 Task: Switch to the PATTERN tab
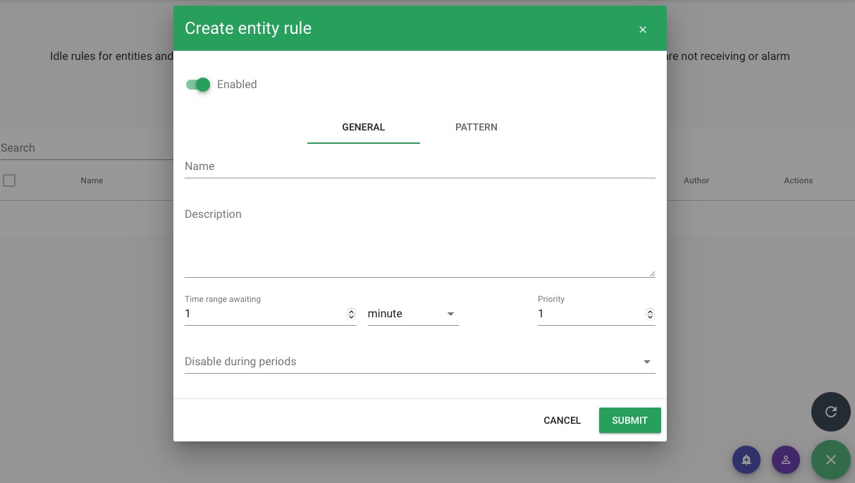(476, 128)
